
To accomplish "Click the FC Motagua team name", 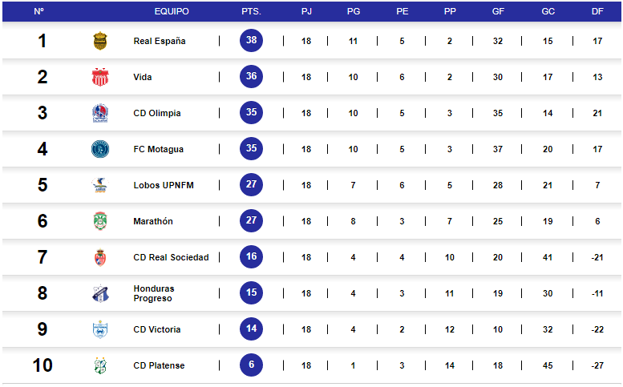I will point(159,149).
